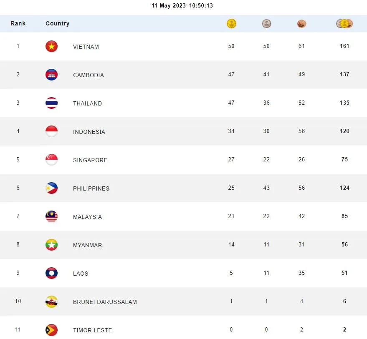Click the Country column header
367x339 pixels.
click(x=58, y=23)
